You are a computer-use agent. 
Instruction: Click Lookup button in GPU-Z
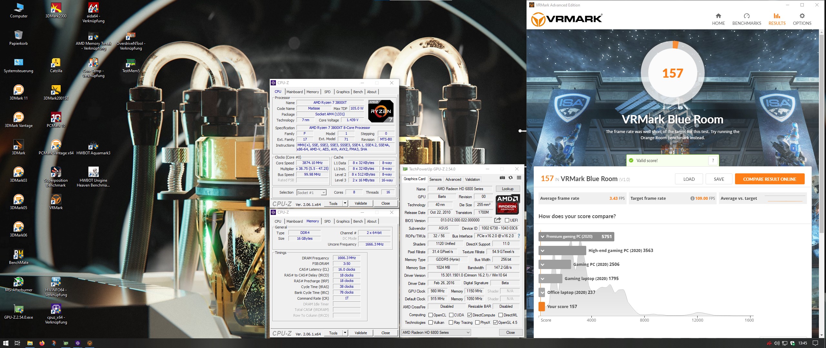pyautogui.click(x=508, y=189)
